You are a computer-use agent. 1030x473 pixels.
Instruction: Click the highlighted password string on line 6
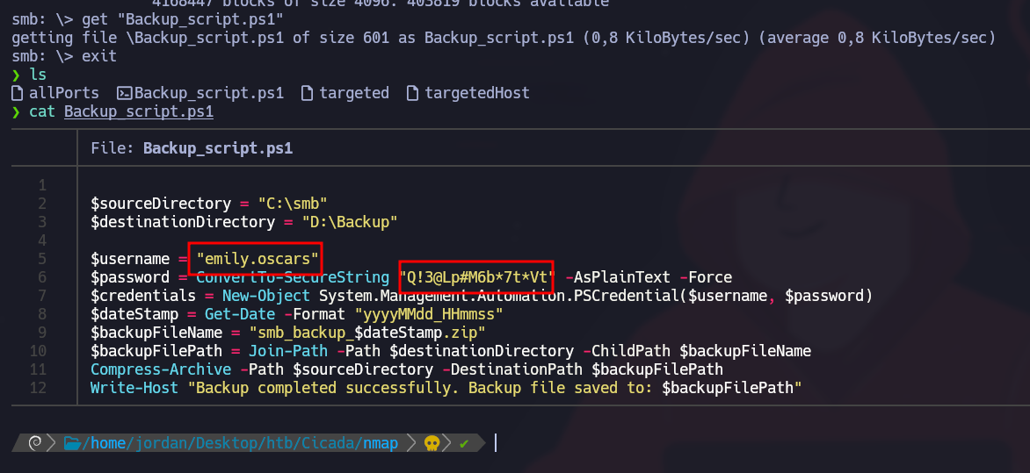tap(476, 277)
